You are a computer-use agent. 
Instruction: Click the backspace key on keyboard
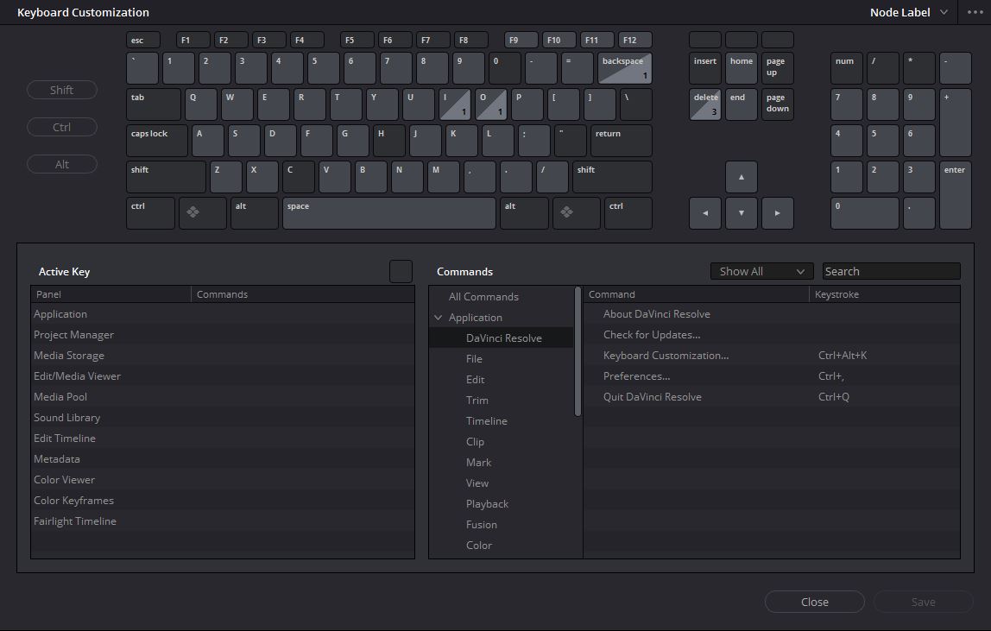pyautogui.click(x=624, y=68)
